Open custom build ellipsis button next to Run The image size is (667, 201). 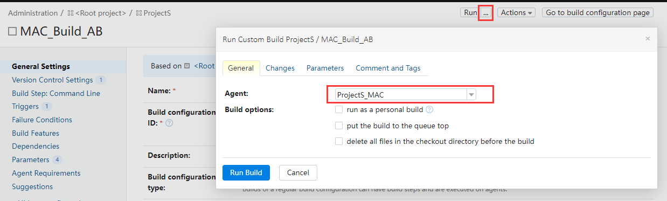click(485, 12)
